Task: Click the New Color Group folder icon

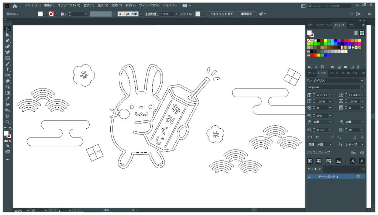Action: (x=346, y=67)
